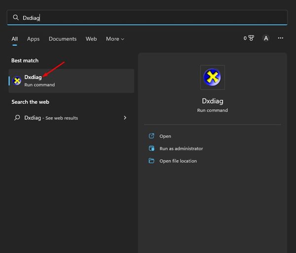This screenshot has height=253, width=296.
Task: Click Open in the preview pane
Action: point(165,136)
